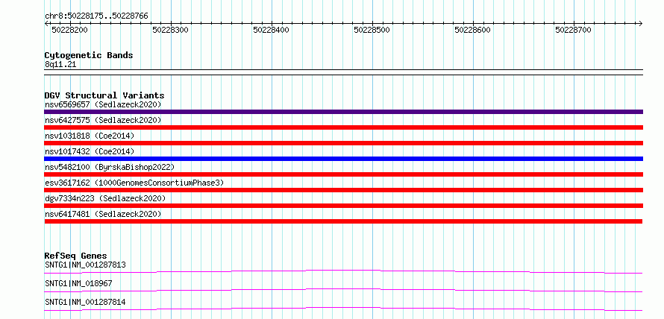Click the red bar under esv3617162
The width and height of the screenshot is (664, 319).
coord(343,190)
